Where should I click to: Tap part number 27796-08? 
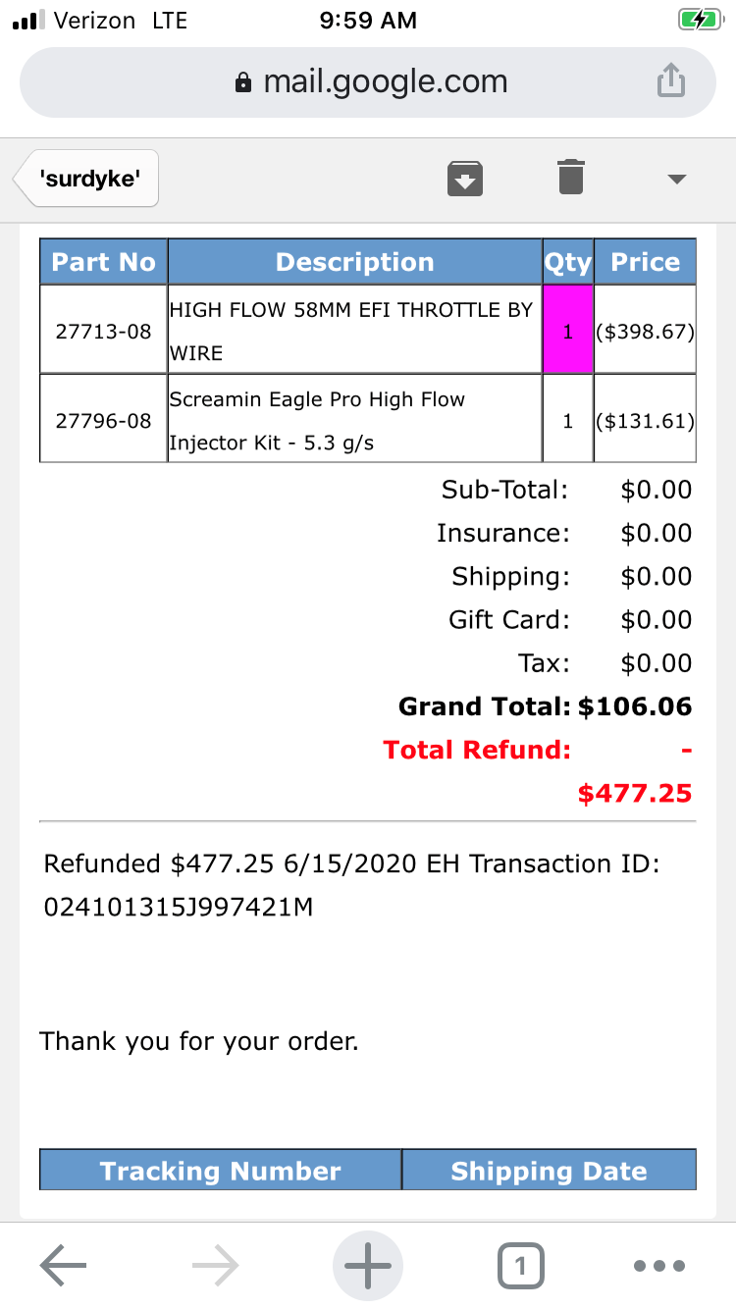tap(103, 421)
